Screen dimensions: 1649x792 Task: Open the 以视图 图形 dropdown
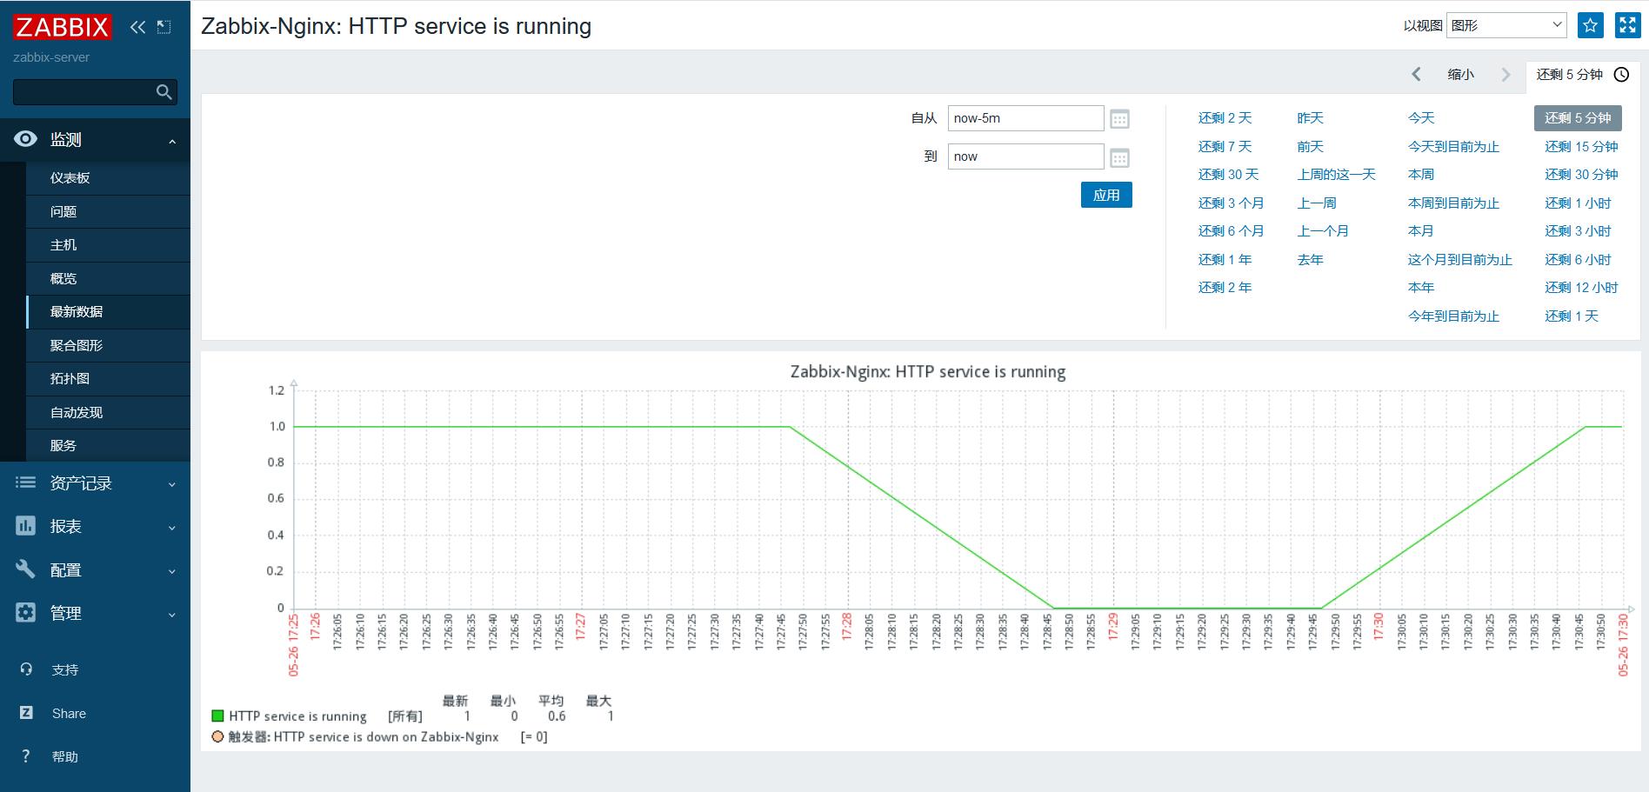(1506, 25)
